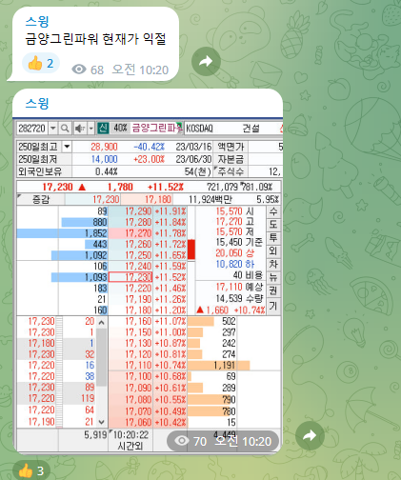The height and width of the screenshot is (480, 401).
Task: Click the 외국인보유 label
Action: (x=40, y=171)
